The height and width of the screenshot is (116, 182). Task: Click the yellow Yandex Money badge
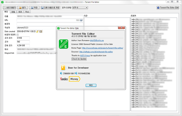point(75,79)
